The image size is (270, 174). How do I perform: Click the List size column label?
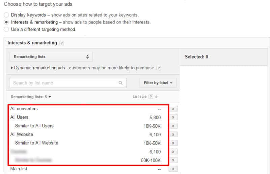(139, 97)
